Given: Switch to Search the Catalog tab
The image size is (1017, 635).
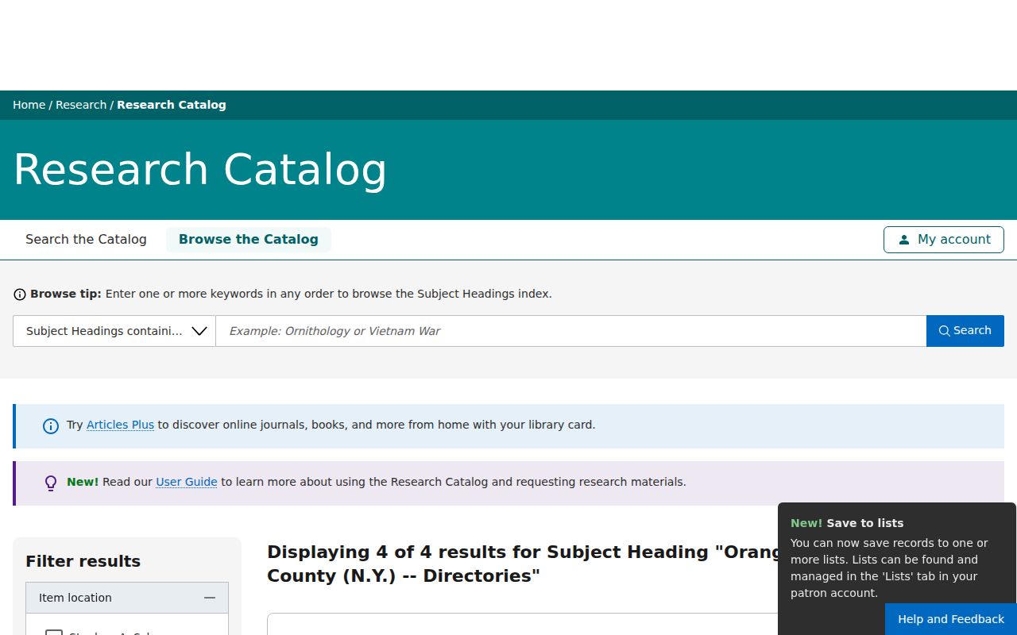Looking at the screenshot, I should tap(86, 240).
